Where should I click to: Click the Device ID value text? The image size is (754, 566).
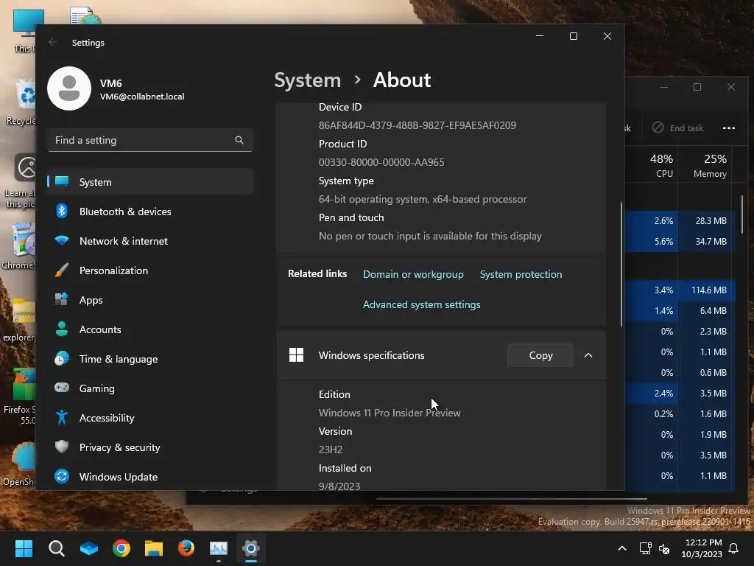417,125
